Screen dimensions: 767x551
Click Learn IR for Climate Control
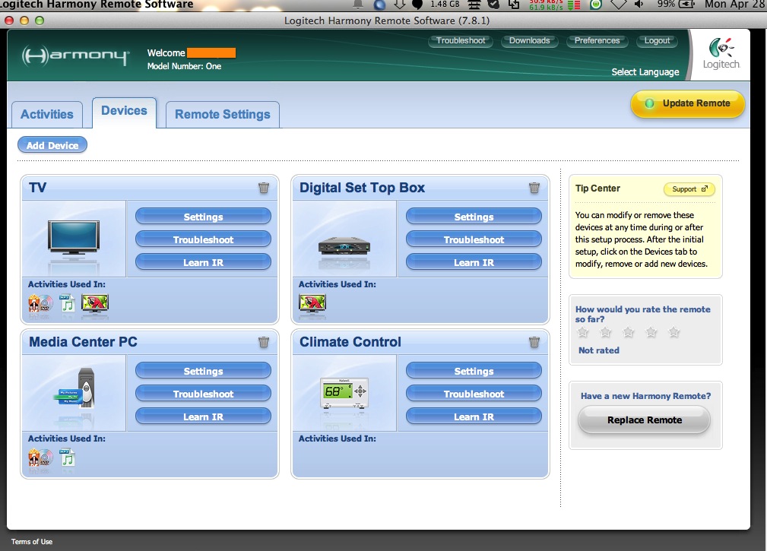point(474,417)
